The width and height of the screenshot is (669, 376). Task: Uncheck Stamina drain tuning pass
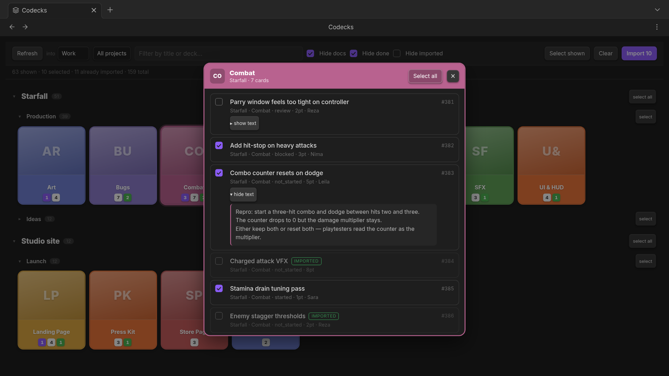219,288
